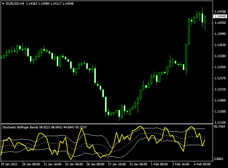Click the indicator scale value 5.6661
This screenshot has height=168, width=228.
pyautogui.click(x=219, y=159)
